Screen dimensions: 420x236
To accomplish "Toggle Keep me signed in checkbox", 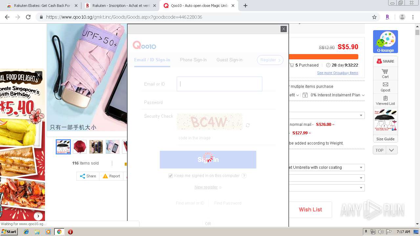I will pos(171,176).
